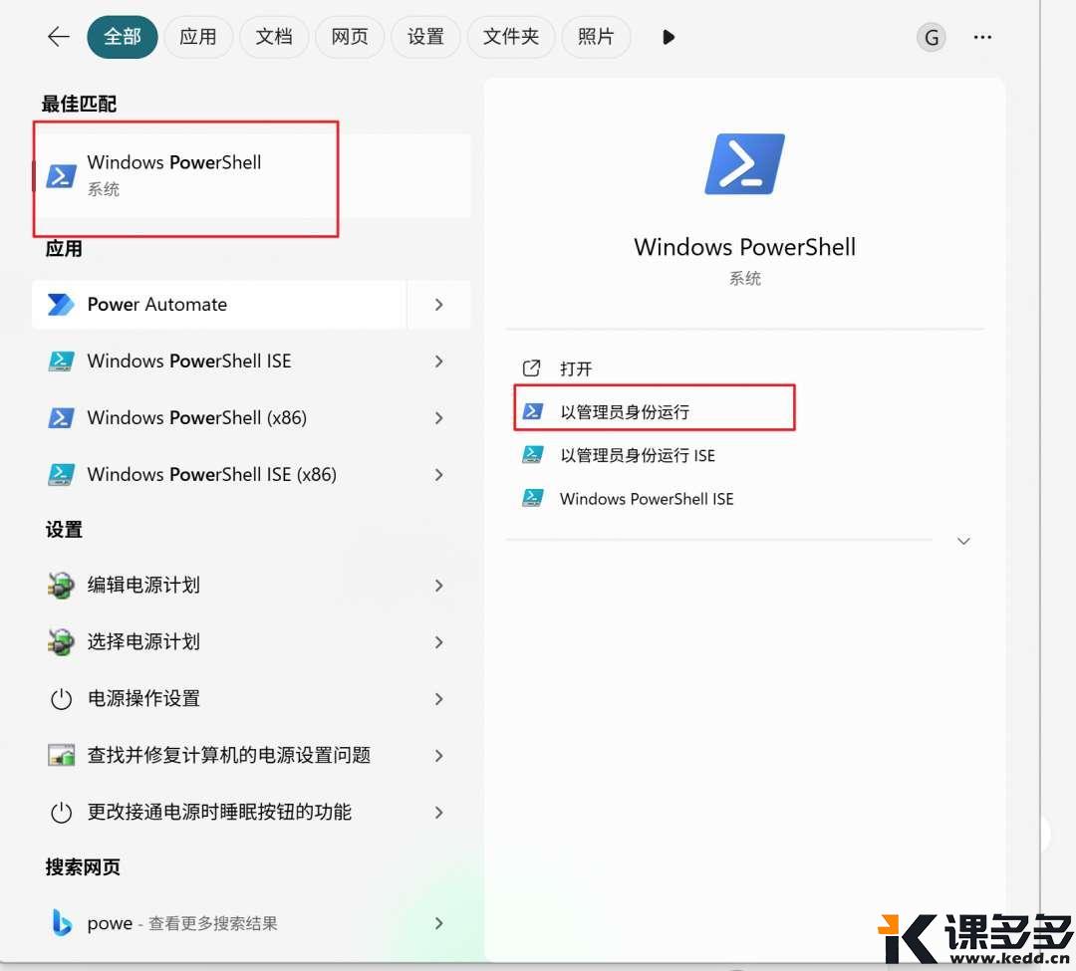Viewport: 1076px width, 971px height.
Task: Expand Power Automate result chevron
Action: coord(439,305)
